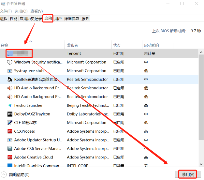Switch to the 应用历史记录 tab

[x=31, y=19]
